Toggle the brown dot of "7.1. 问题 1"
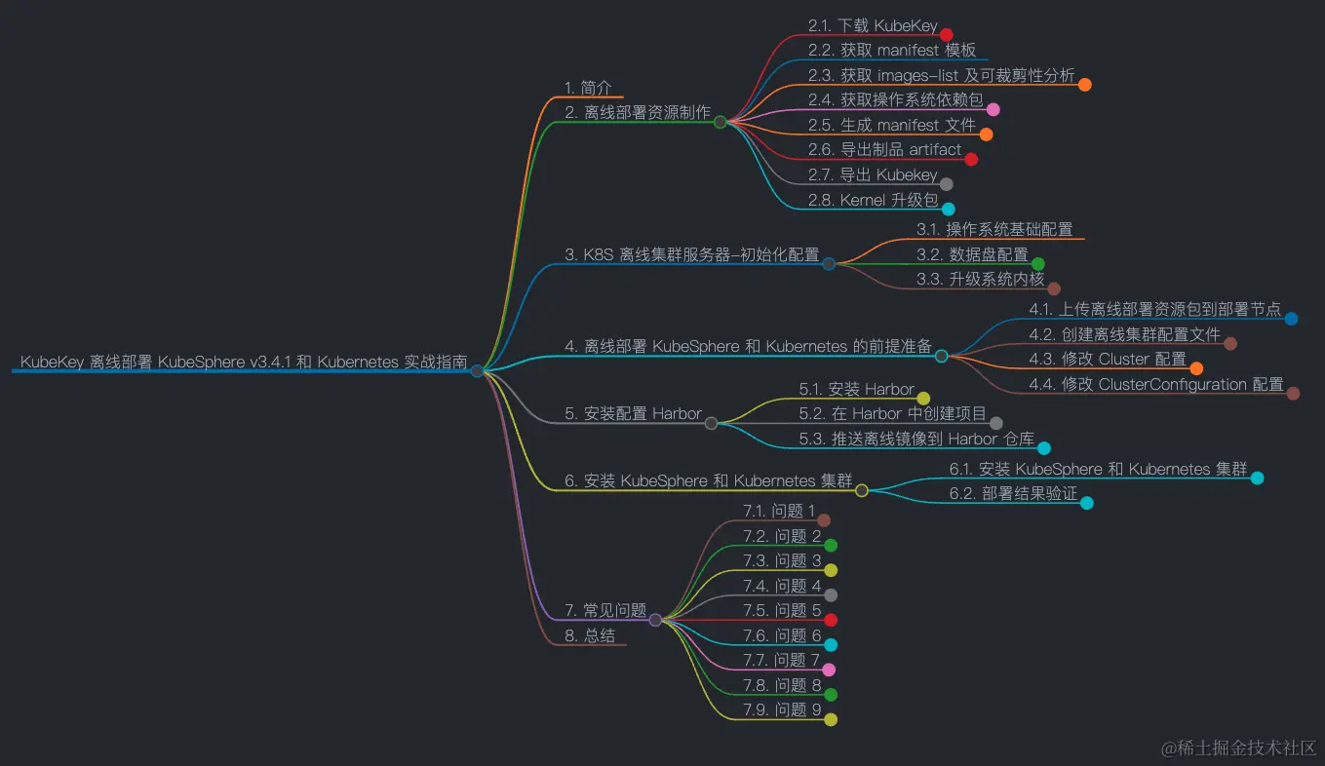Viewport: 1325px width, 766px height. [824, 519]
